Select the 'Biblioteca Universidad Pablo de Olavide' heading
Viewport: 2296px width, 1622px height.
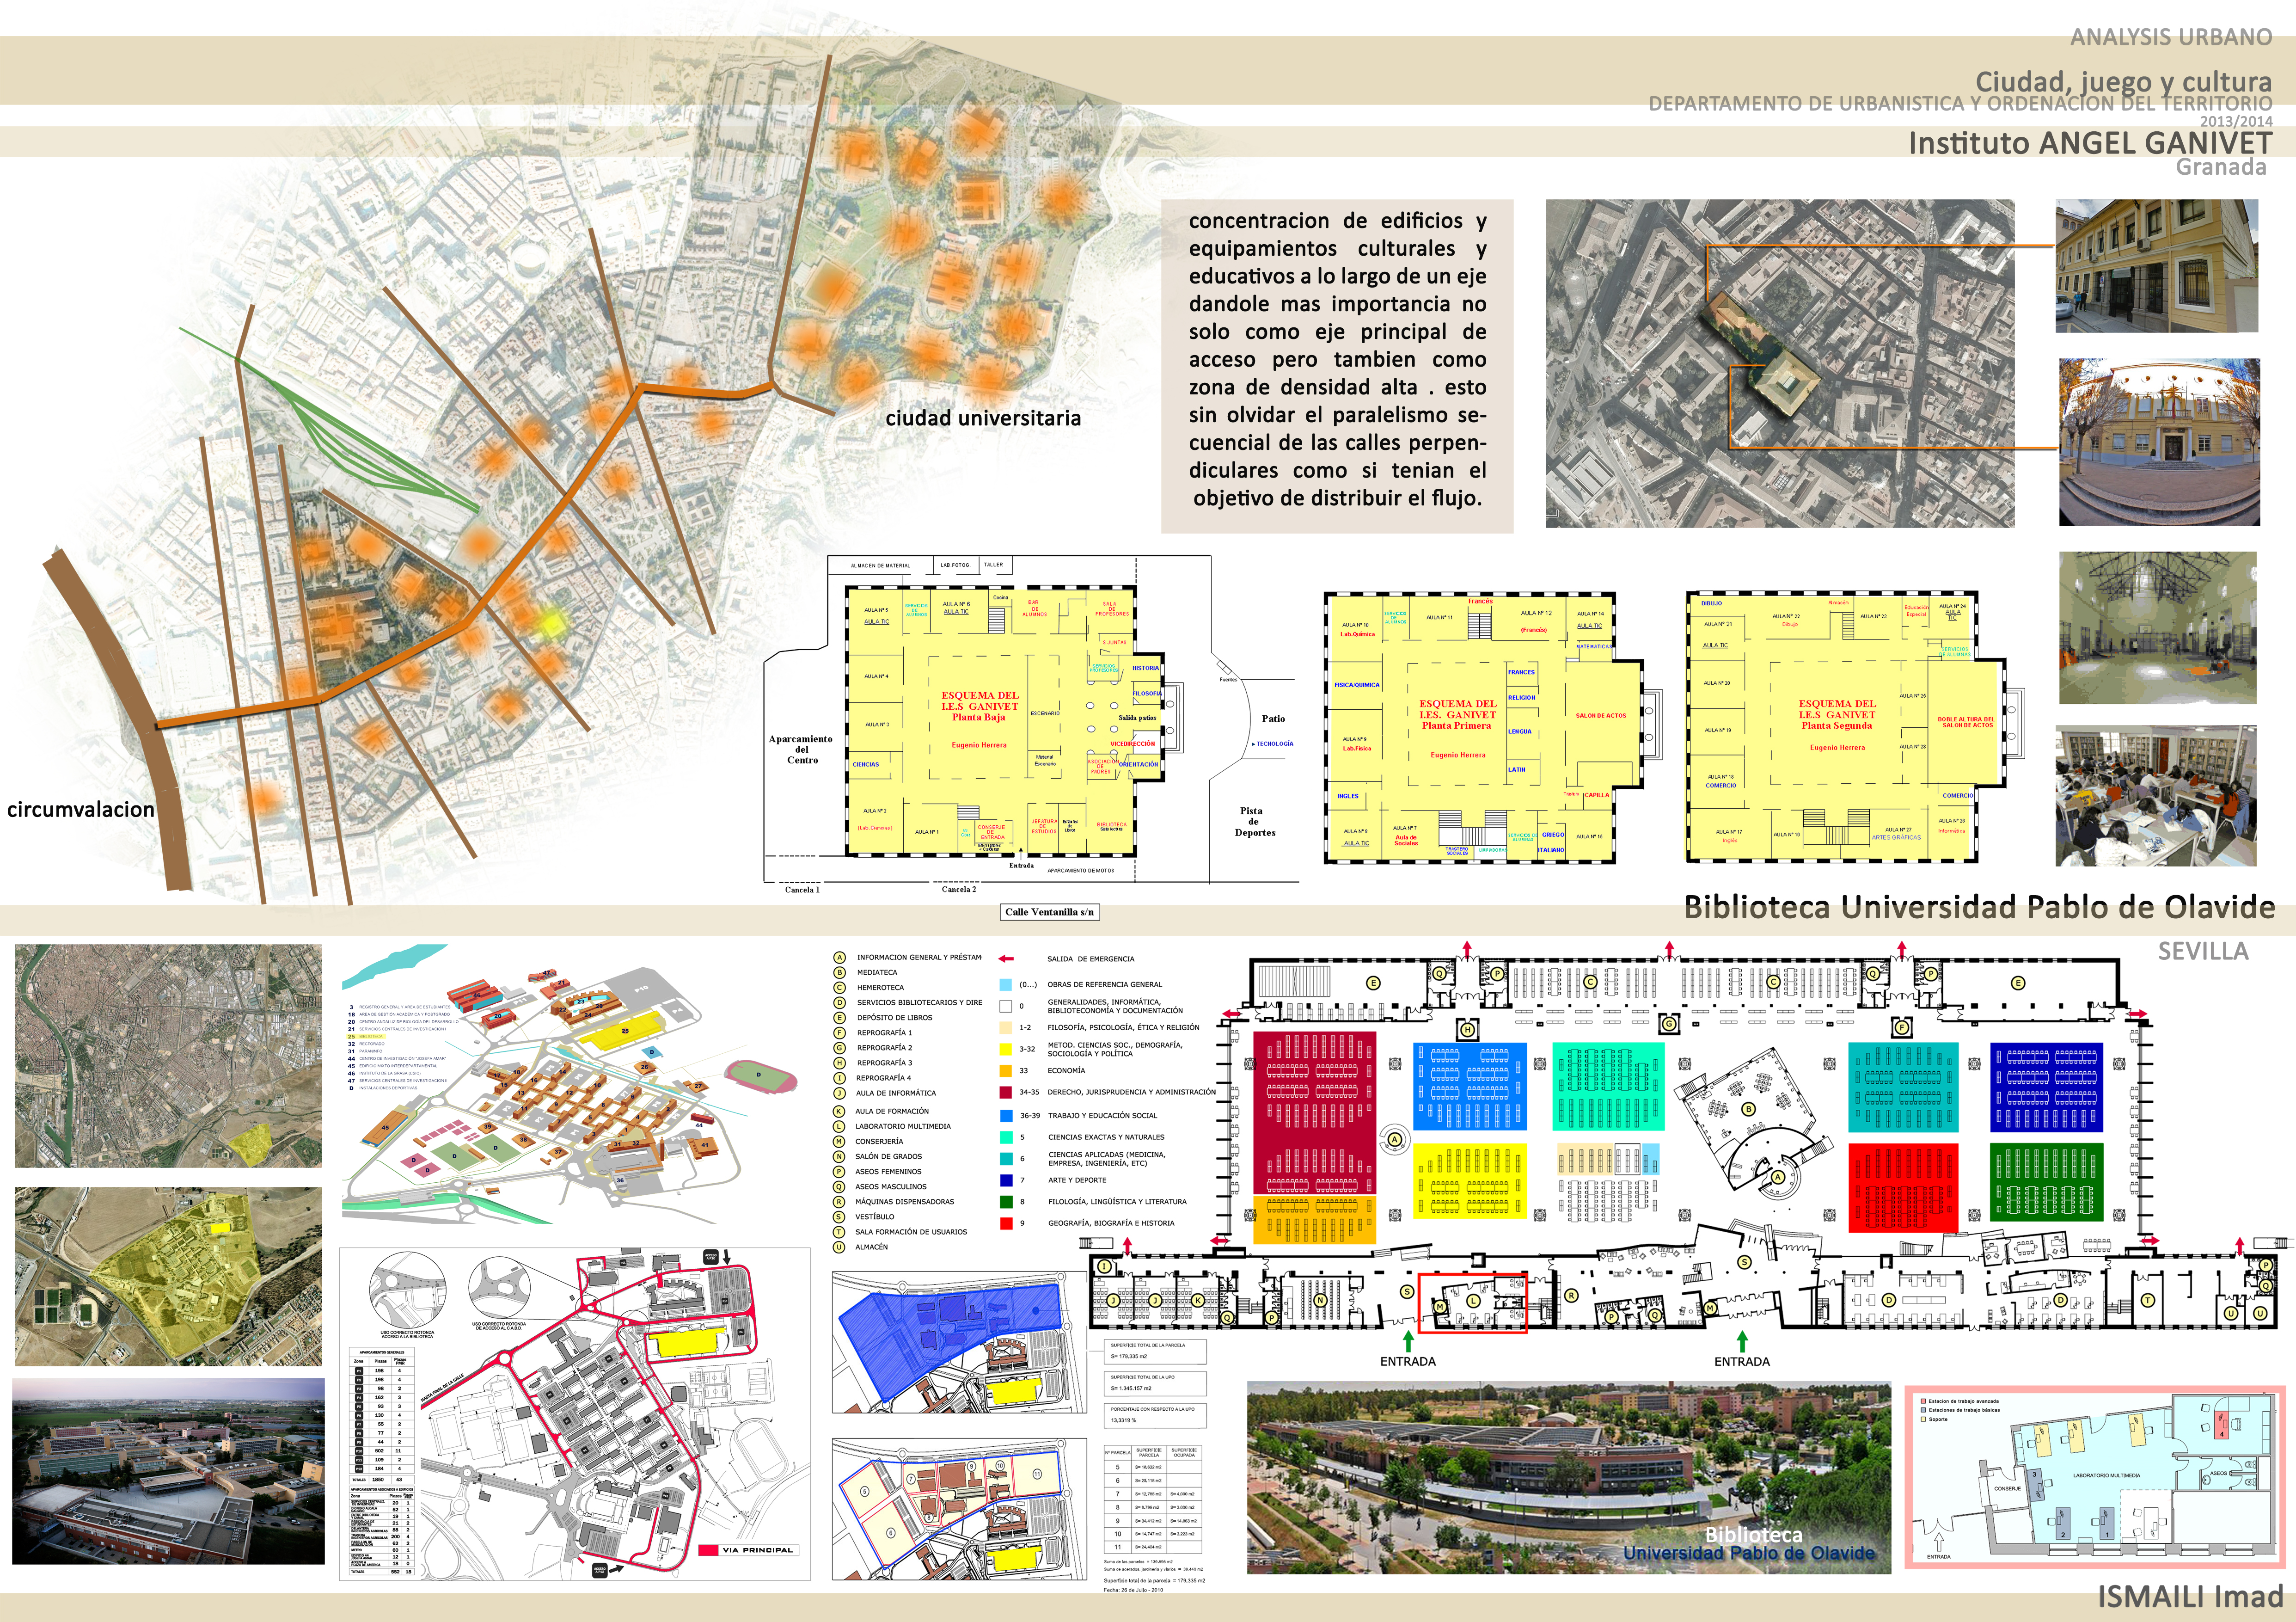(x=1979, y=907)
